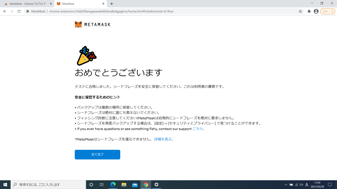The height and width of the screenshot is (189, 337).
Task: Open the こちら support link
Action: [x=197, y=129]
